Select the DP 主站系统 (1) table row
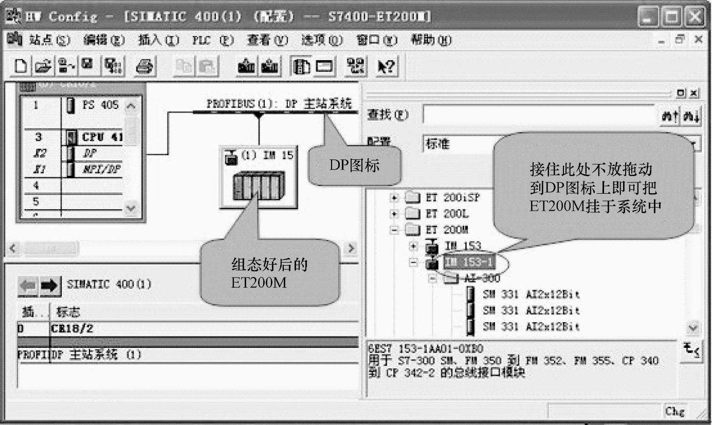 click(188, 355)
